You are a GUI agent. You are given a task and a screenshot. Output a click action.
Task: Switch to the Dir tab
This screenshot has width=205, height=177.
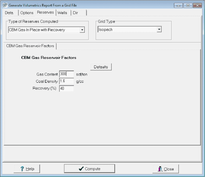click(76, 13)
